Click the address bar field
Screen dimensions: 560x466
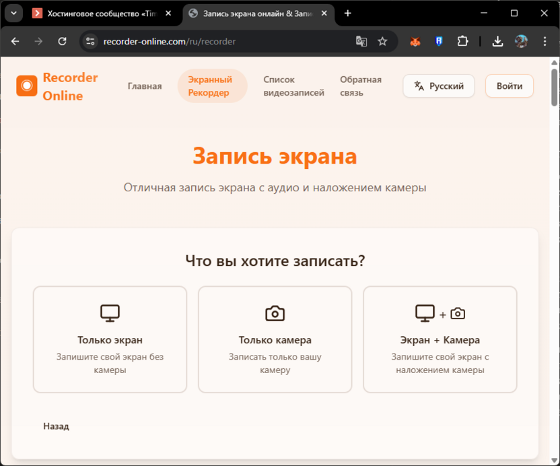click(202, 41)
